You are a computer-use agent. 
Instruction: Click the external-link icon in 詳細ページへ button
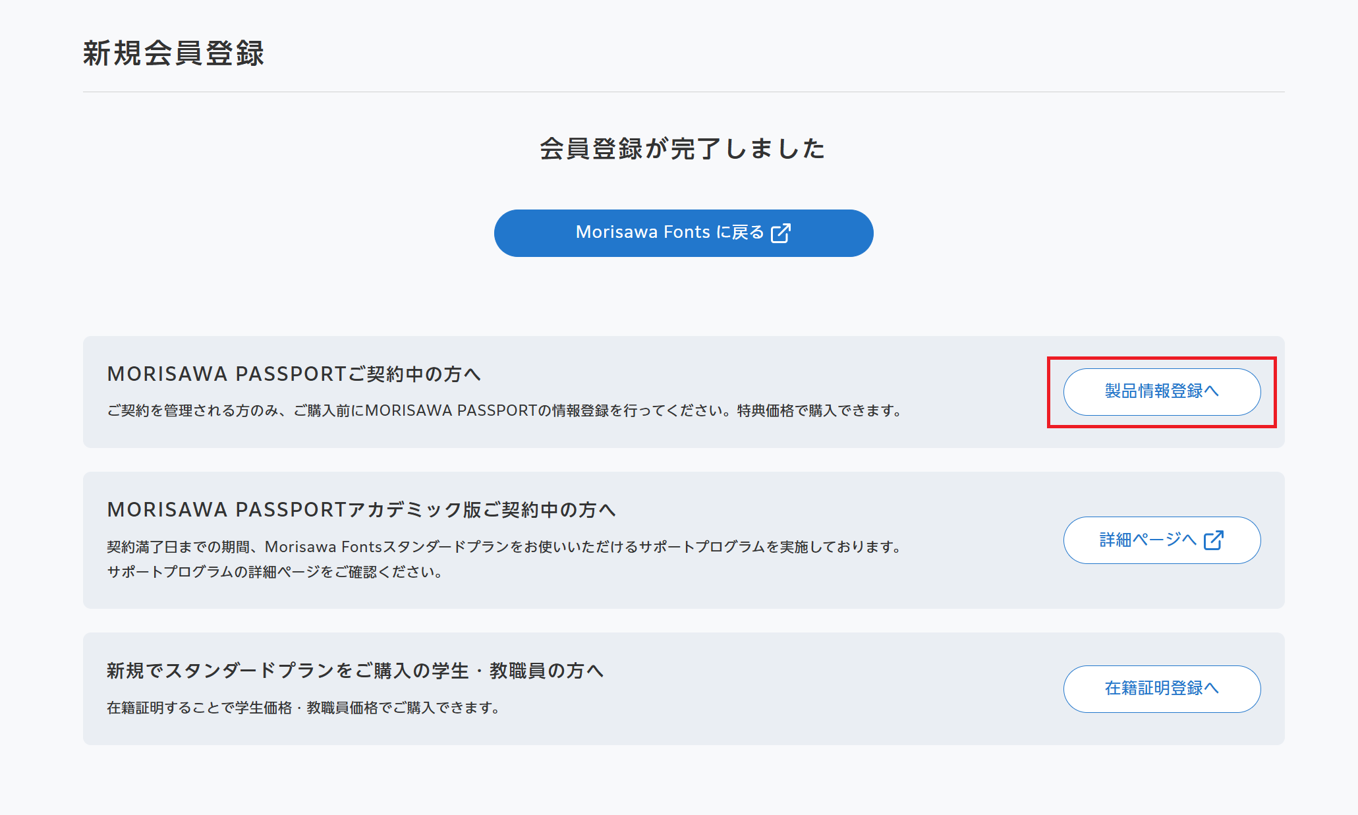click(x=1214, y=540)
